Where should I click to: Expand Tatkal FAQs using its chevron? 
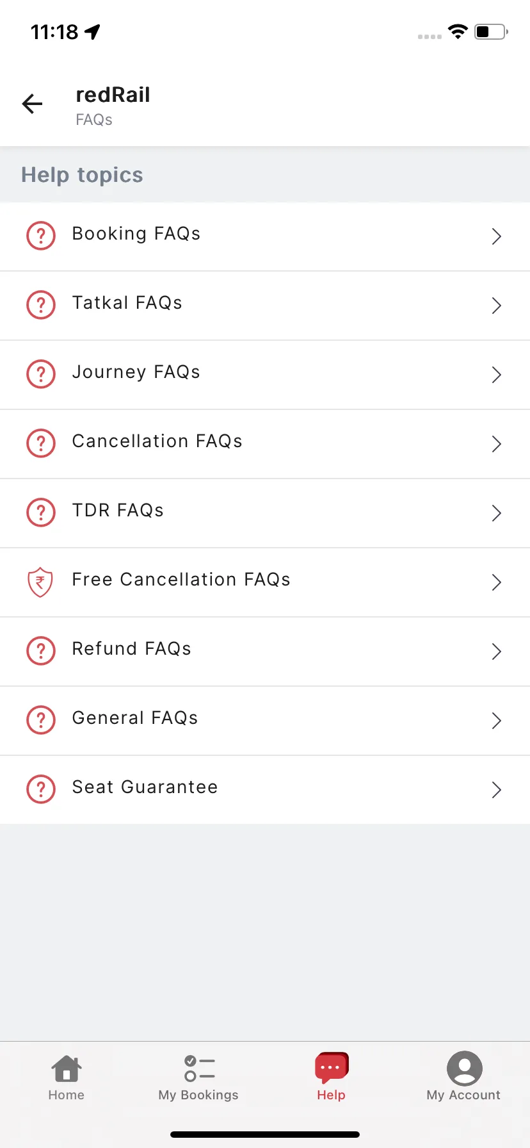[x=496, y=306]
